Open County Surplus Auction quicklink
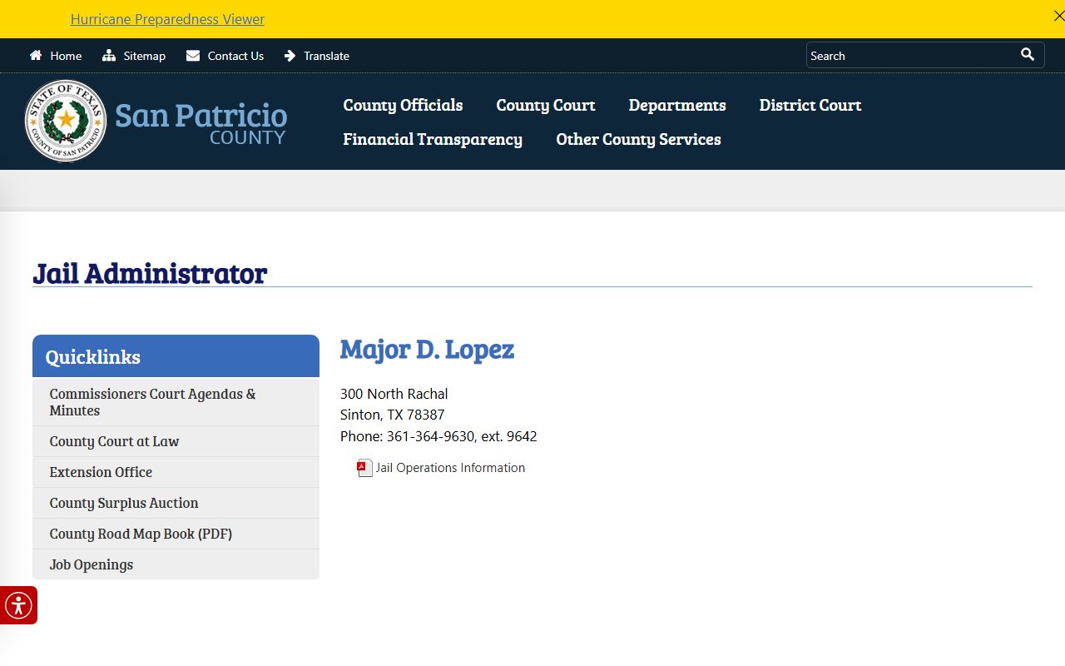Image resolution: width=1065 pixels, height=666 pixels. 176,503
